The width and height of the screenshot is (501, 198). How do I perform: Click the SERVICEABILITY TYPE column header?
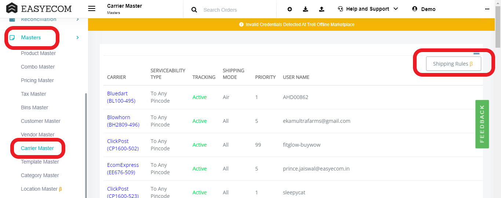pos(168,74)
